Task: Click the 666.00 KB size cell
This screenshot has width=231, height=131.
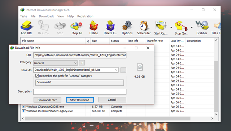Action: pyautogui.click(x=99, y=111)
